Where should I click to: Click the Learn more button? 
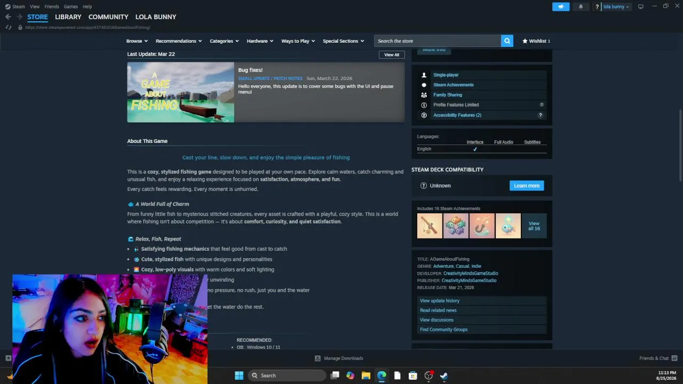point(527,186)
